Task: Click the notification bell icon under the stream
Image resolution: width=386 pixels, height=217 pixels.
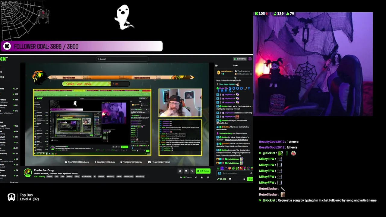Action: click(180, 171)
